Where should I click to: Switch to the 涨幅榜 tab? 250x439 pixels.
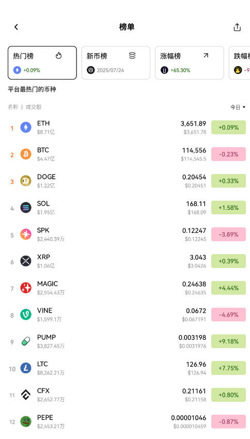coord(190,62)
